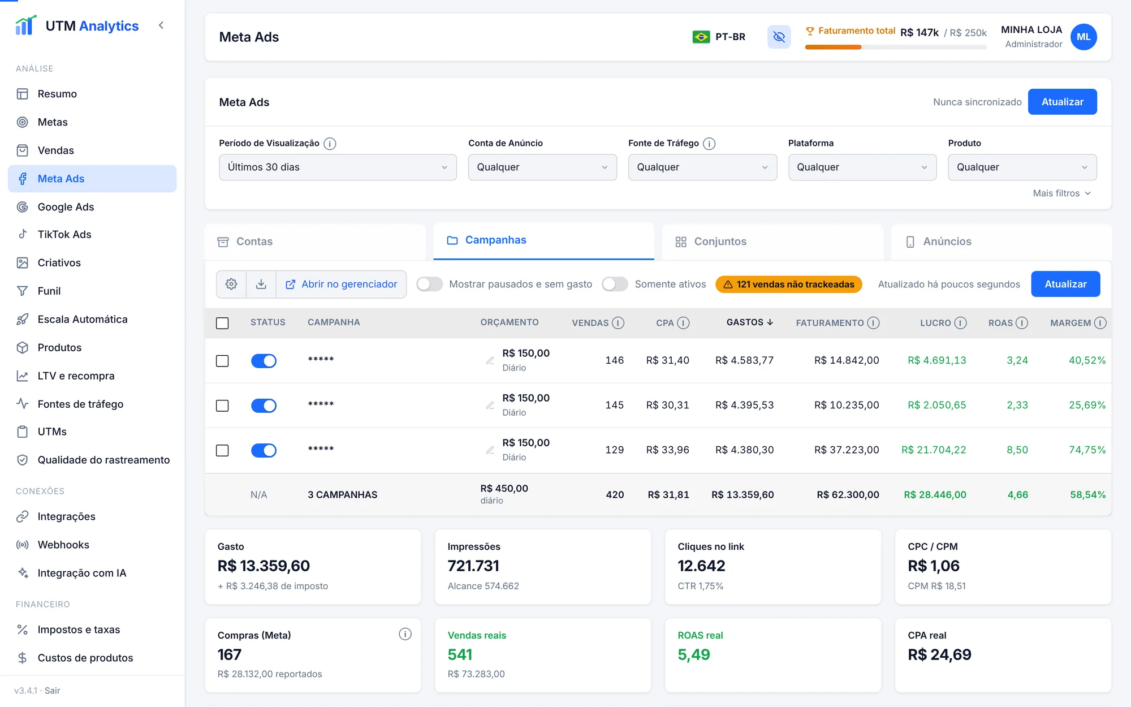This screenshot has height=707, width=1131.
Task: Expand Mais filtros options
Action: (x=1062, y=193)
